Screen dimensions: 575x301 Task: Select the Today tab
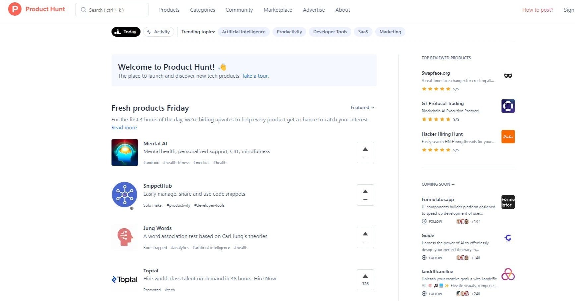[126, 32]
